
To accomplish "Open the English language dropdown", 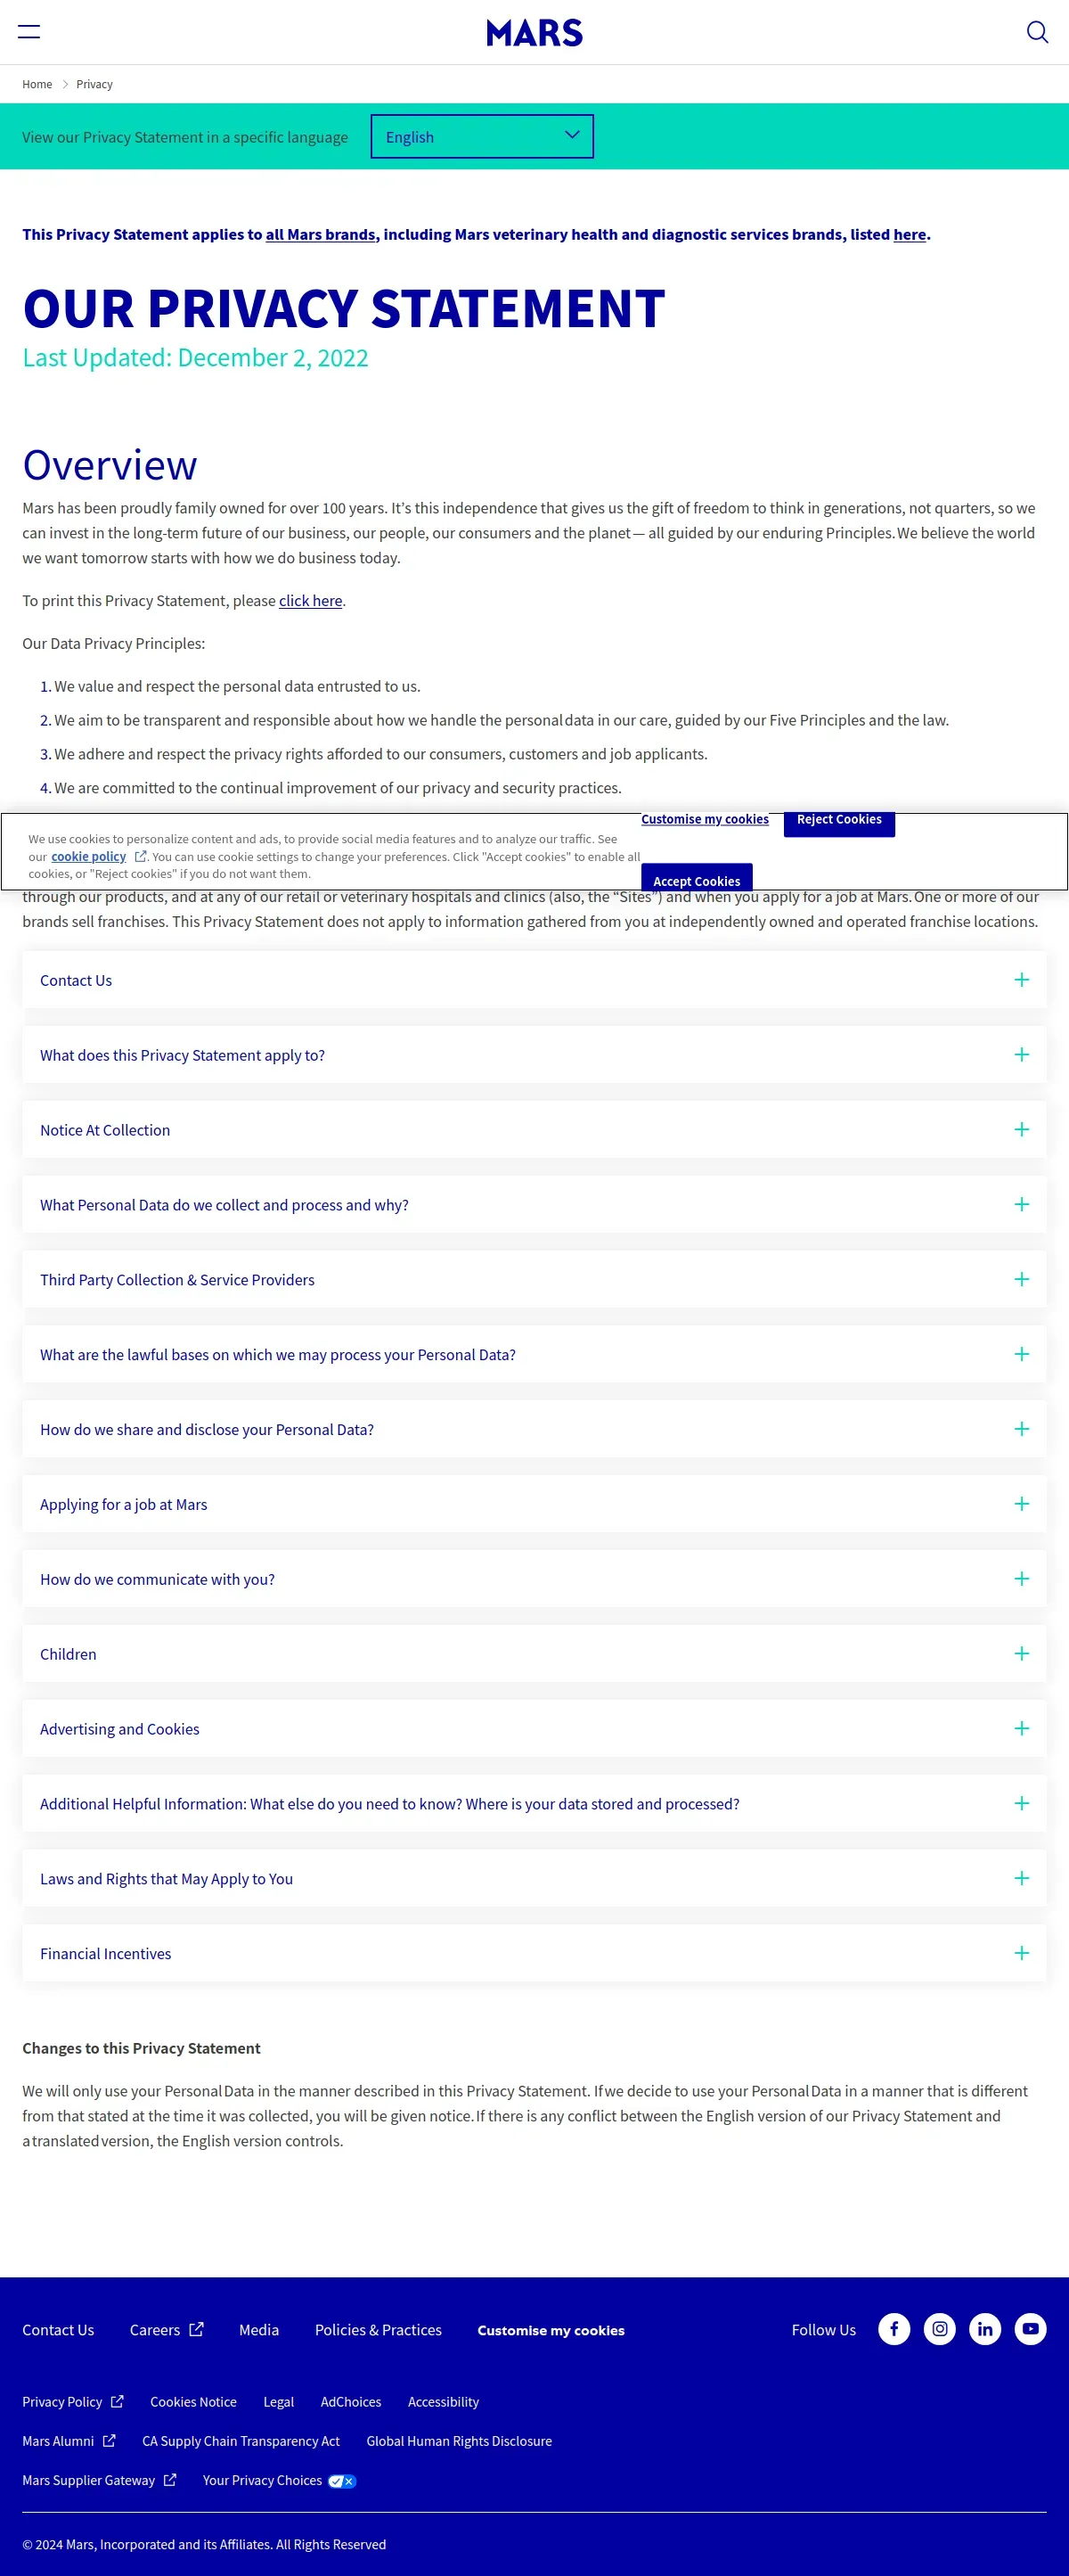I will point(482,136).
